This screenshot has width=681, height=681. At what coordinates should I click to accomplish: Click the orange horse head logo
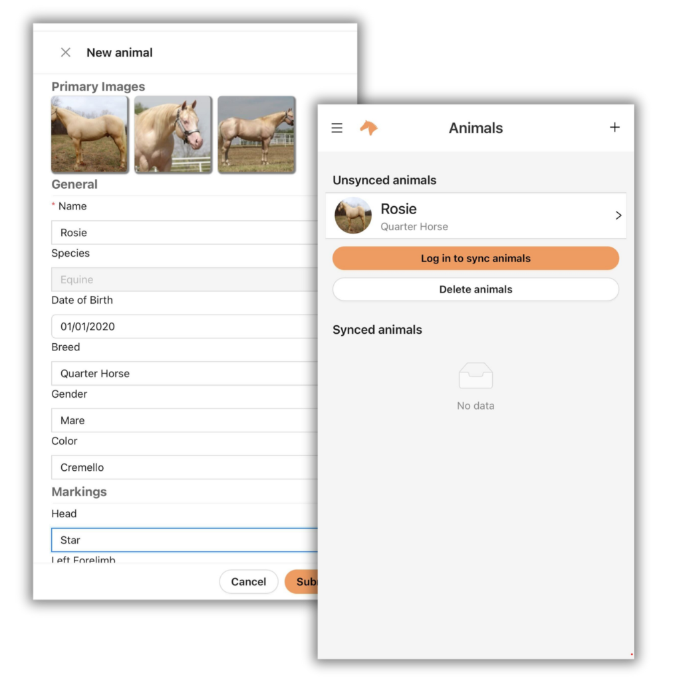pyautogui.click(x=368, y=128)
